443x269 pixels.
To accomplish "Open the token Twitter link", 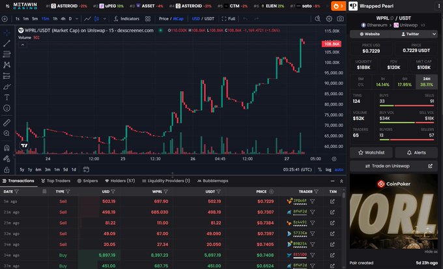I will [x=410, y=34].
